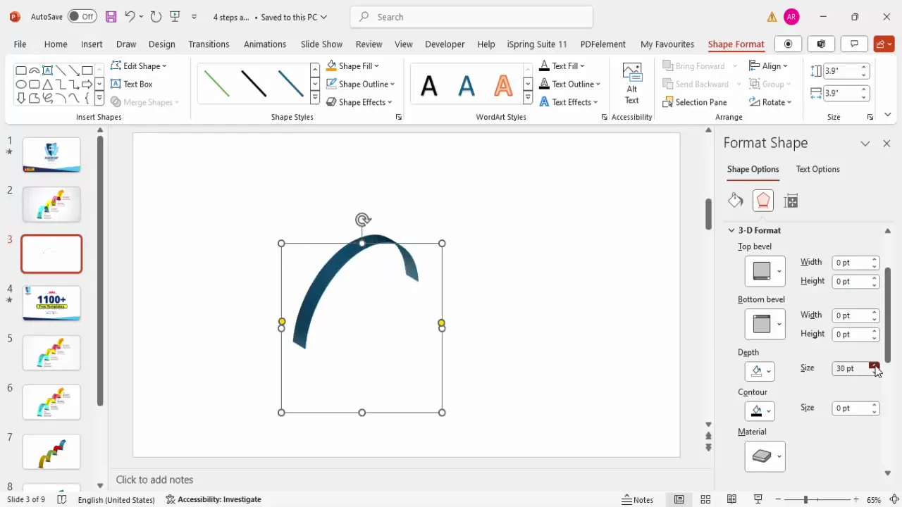Select the green line shape style
902x507 pixels.
[216, 83]
